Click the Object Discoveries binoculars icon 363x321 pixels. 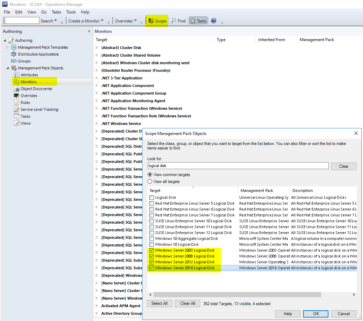17,89
